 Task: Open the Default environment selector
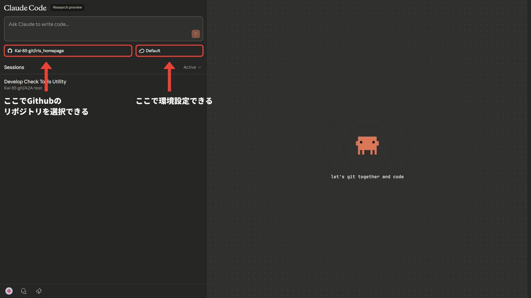tap(169, 51)
